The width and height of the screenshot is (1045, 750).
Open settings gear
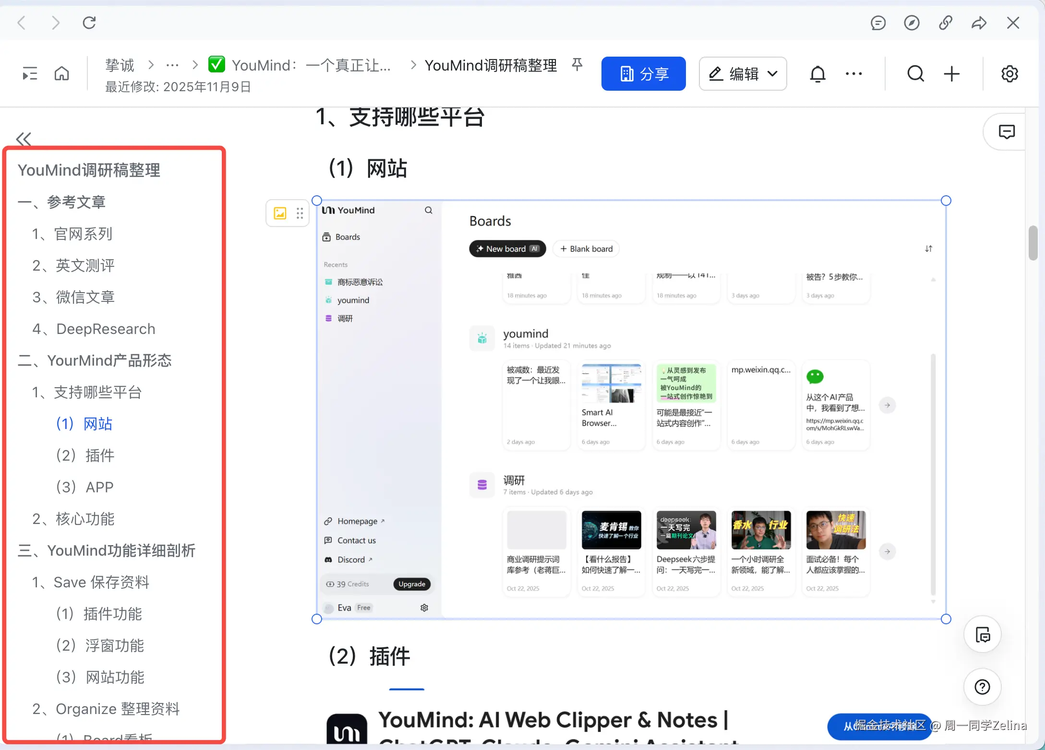coord(1009,74)
